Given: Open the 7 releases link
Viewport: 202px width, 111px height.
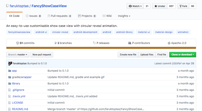Looking at the screenshot, I should point(101,43).
